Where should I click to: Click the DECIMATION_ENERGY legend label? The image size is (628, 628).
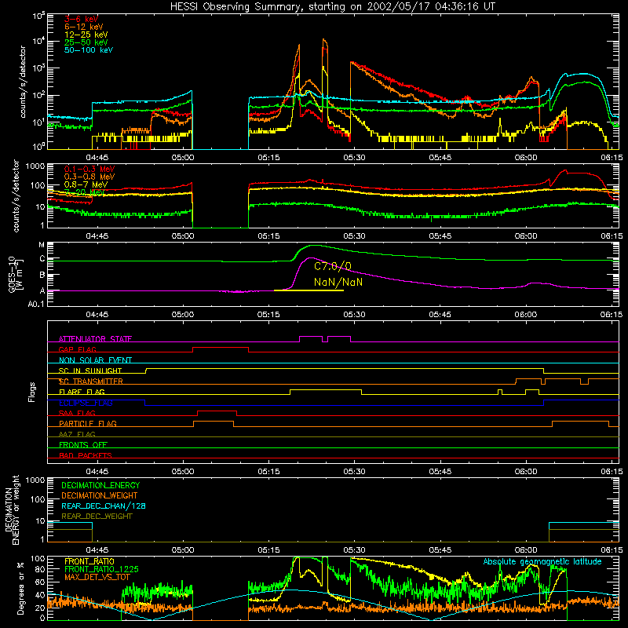point(100,485)
